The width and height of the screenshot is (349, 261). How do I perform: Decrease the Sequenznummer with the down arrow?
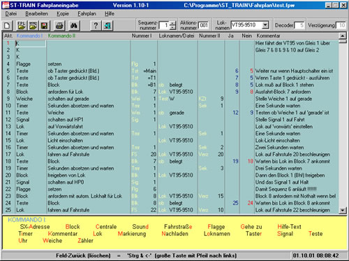[172, 27]
